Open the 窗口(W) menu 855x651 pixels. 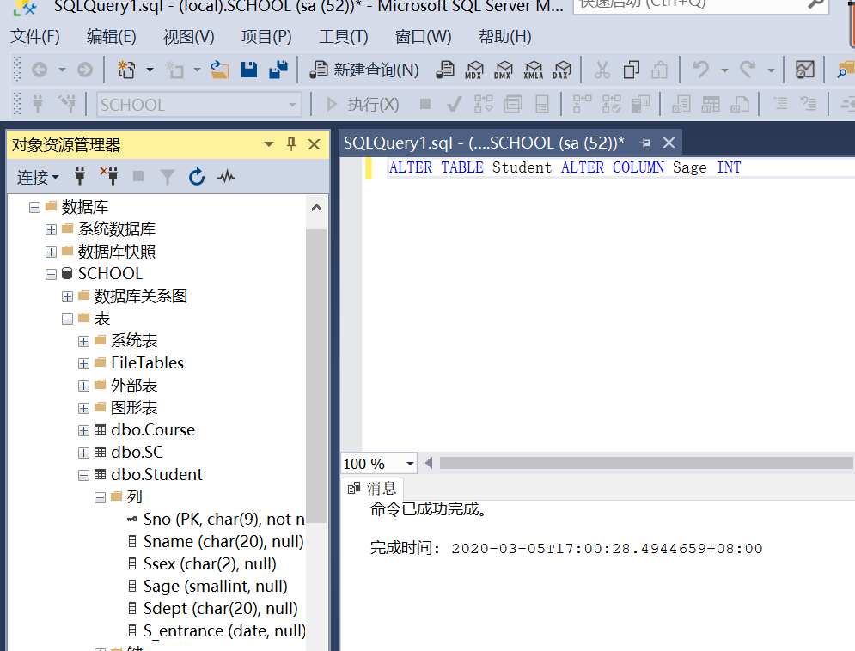coord(423,36)
